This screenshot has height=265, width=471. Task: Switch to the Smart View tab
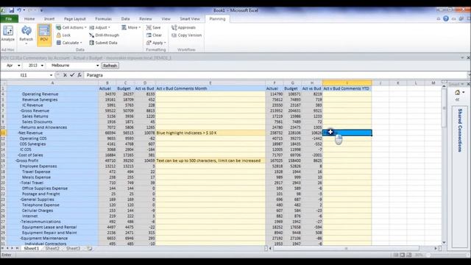pyautogui.click(x=190, y=19)
